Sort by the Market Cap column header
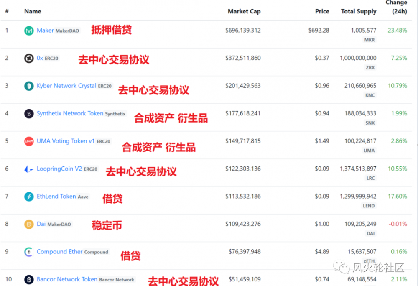Viewport: 418px width, 286px height. [244, 11]
